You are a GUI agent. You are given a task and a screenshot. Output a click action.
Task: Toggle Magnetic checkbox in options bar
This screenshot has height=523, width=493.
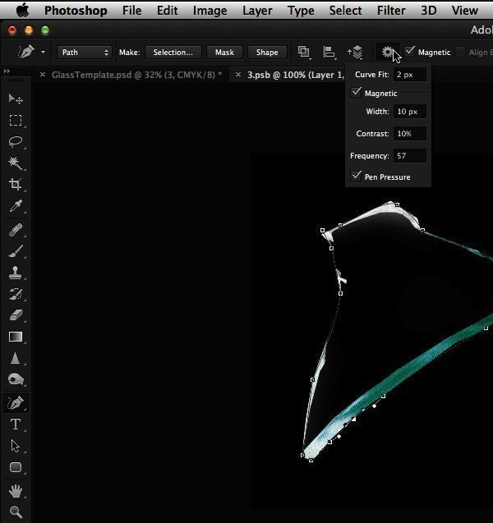pos(409,52)
